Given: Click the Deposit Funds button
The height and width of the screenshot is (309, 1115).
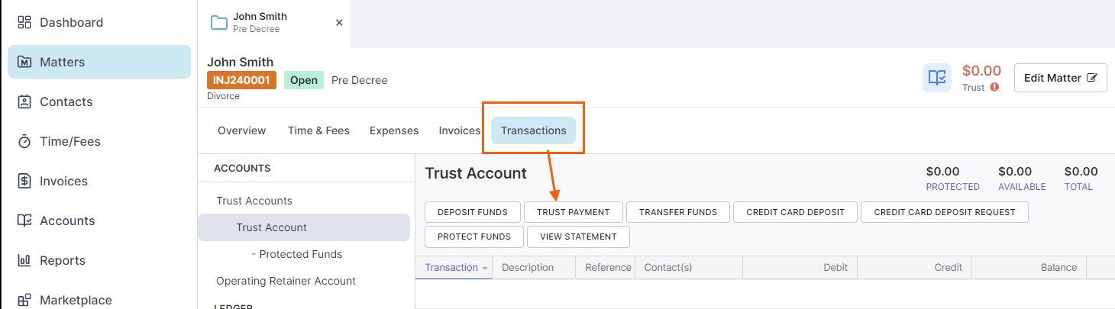Looking at the screenshot, I should (x=473, y=212).
